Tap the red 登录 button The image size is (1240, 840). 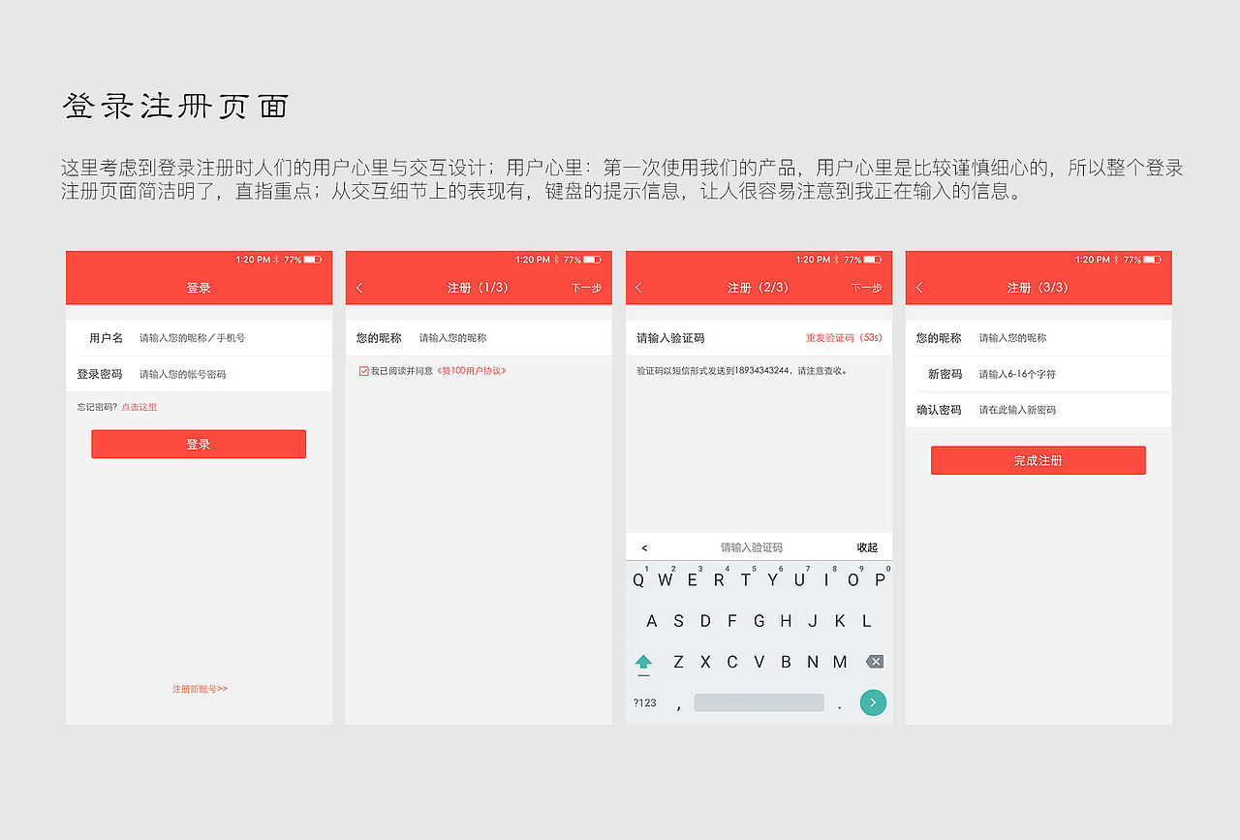click(199, 444)
